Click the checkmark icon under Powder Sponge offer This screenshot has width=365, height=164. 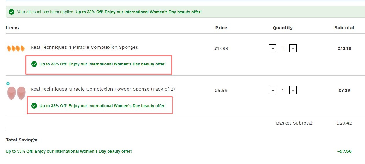click(34, 106)
